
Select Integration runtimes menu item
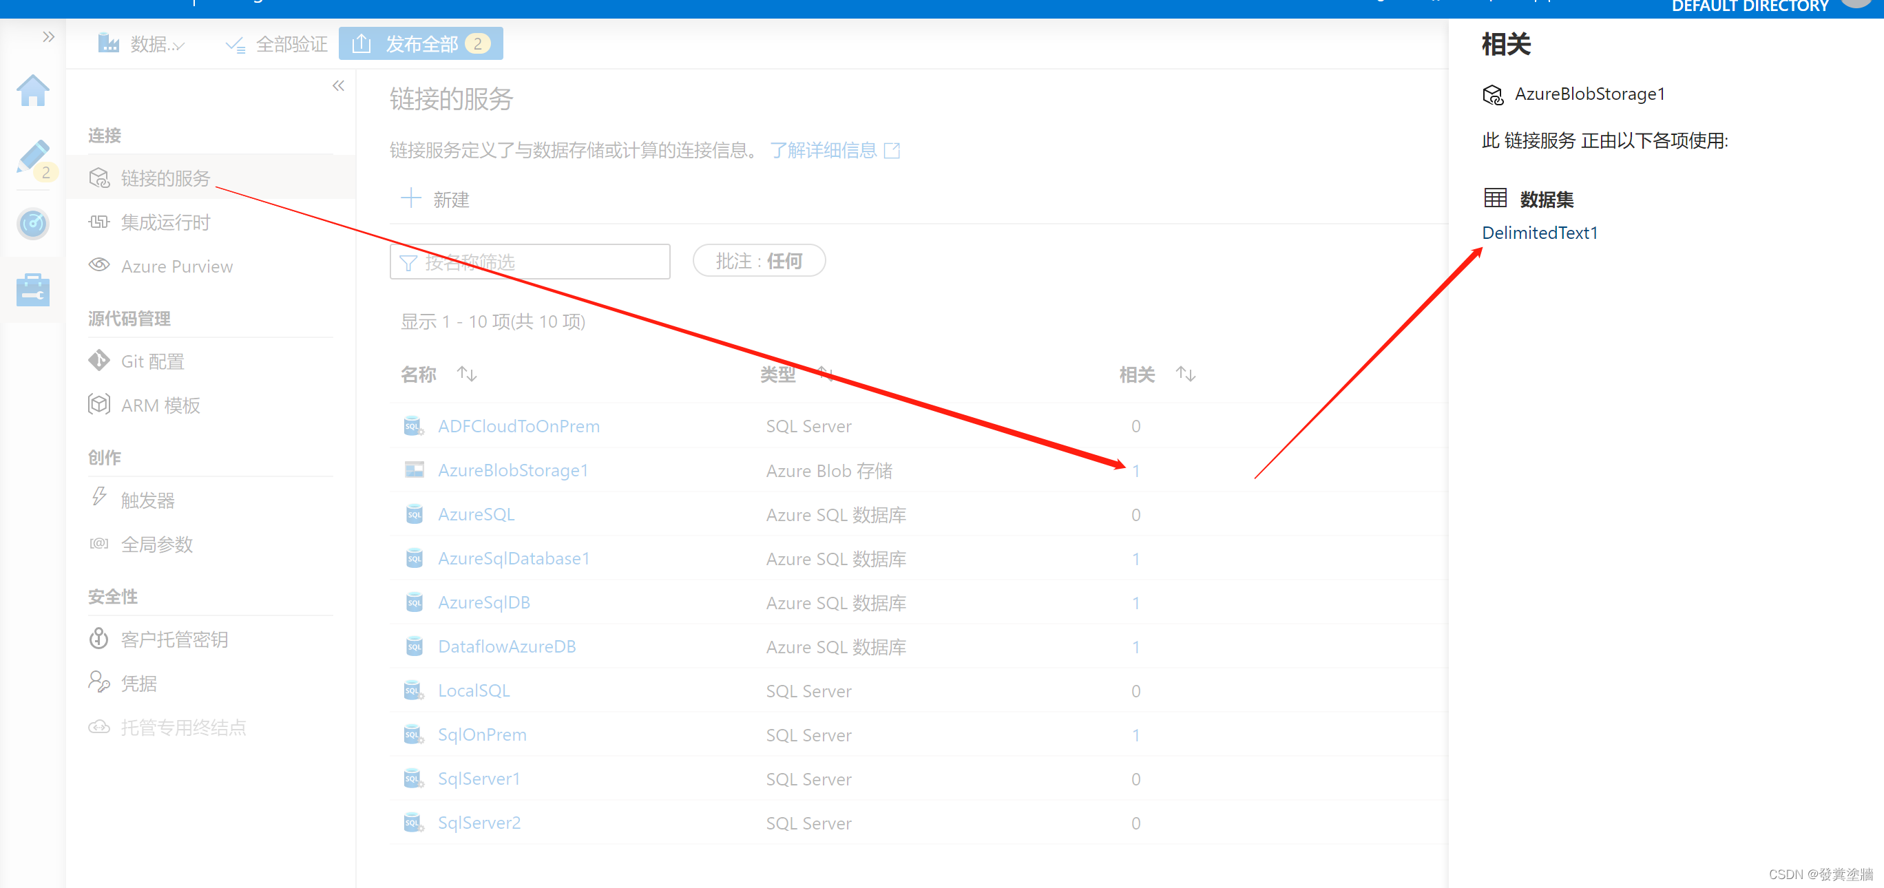pyautogui.click(x=165, y=222)
